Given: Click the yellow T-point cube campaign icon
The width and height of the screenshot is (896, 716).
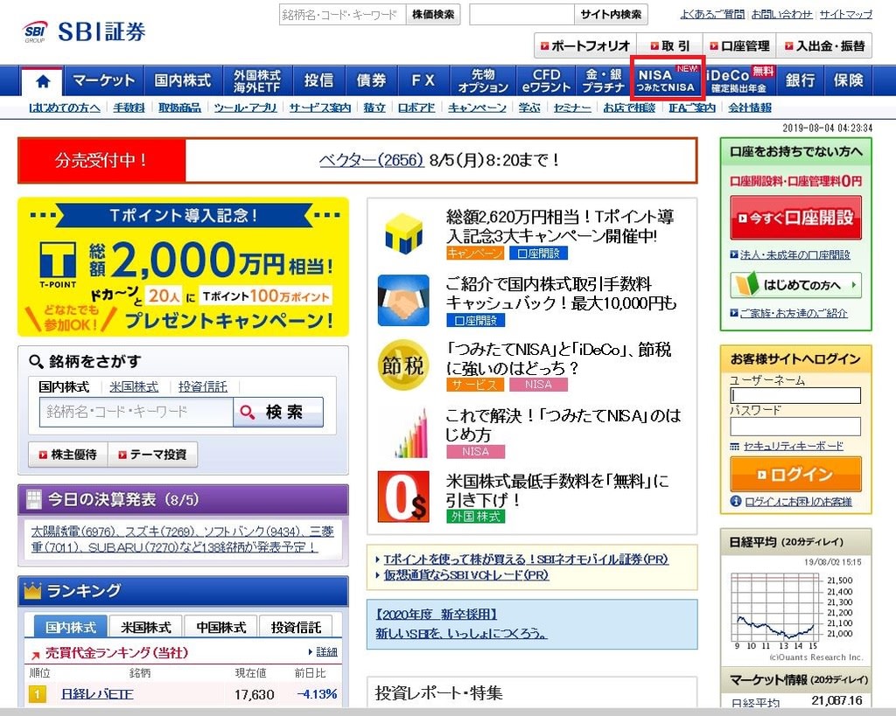Looking at the screenshot, I should click(403, 233).
